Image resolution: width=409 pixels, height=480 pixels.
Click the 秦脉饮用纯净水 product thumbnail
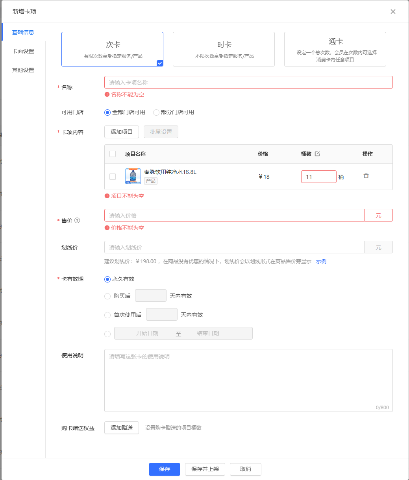click(133, 176)
